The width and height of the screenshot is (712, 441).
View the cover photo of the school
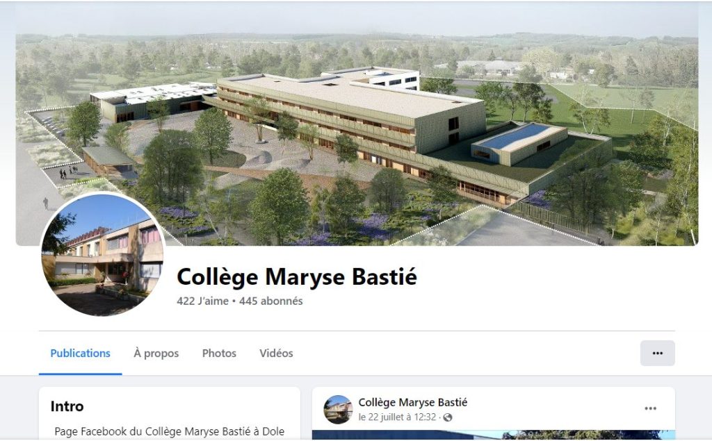[357, 124]
